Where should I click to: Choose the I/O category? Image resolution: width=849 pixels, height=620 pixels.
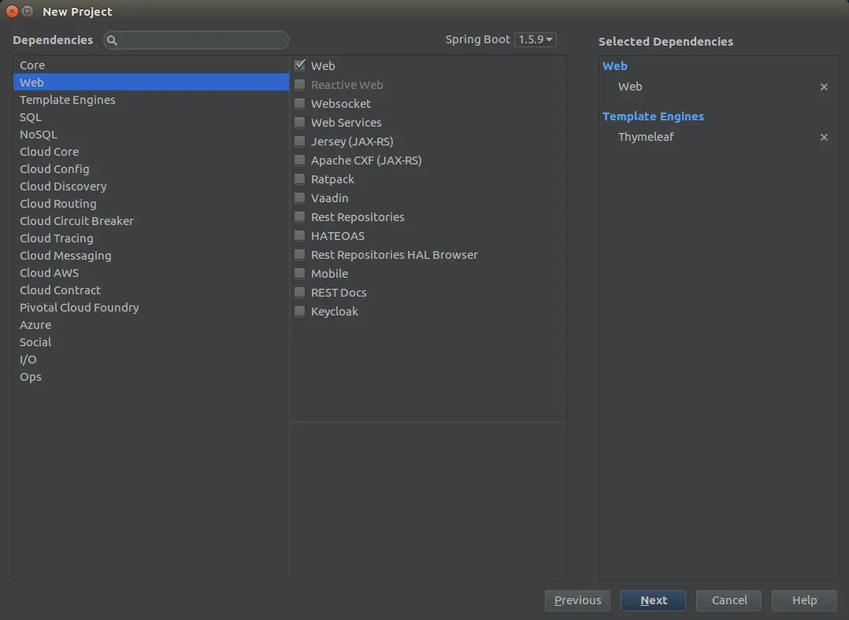pos(151,360)
